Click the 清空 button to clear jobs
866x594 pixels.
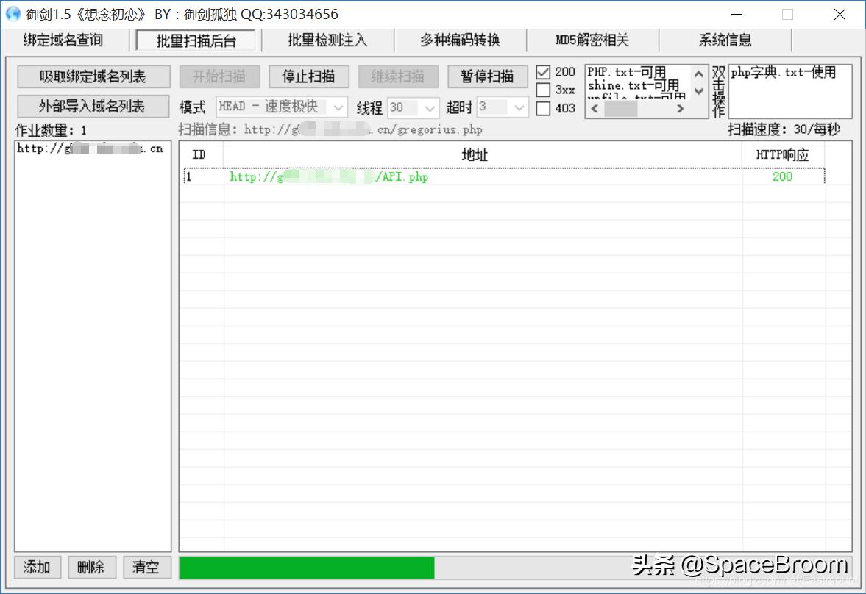click(x=146, y=568)
